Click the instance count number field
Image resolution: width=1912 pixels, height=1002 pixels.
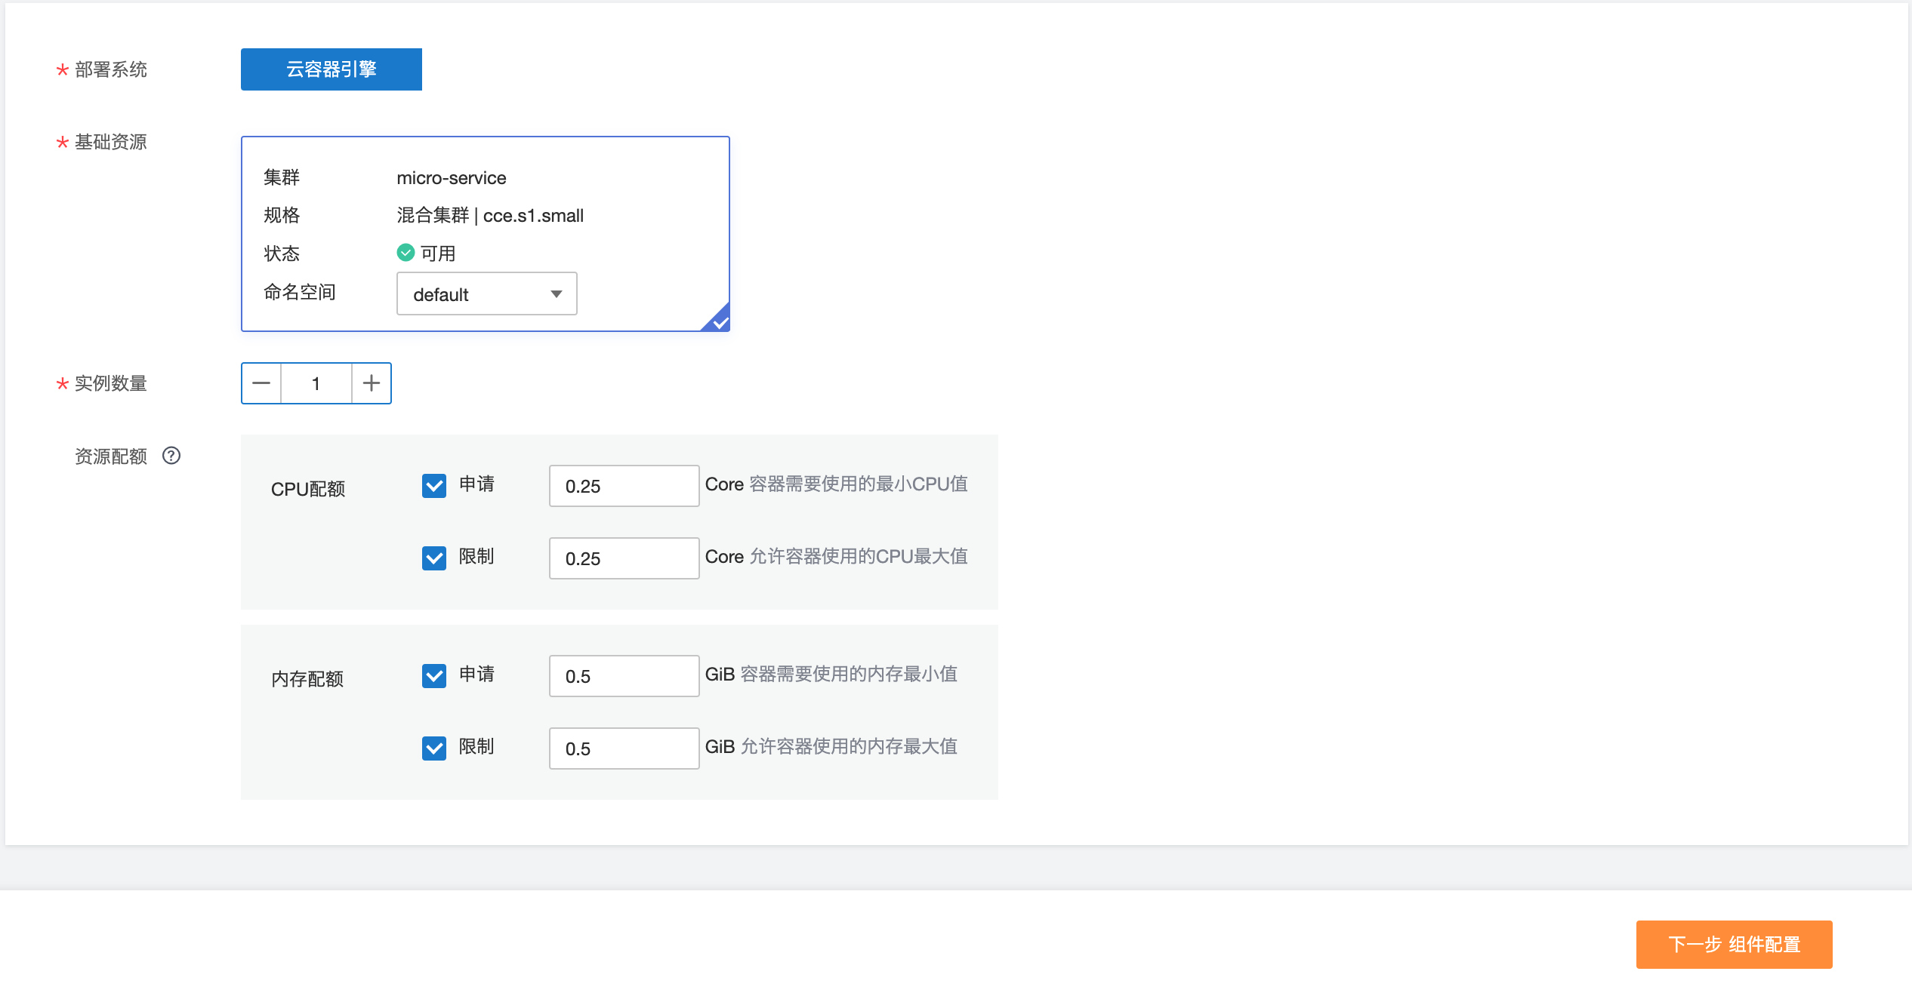click(316, 383)
